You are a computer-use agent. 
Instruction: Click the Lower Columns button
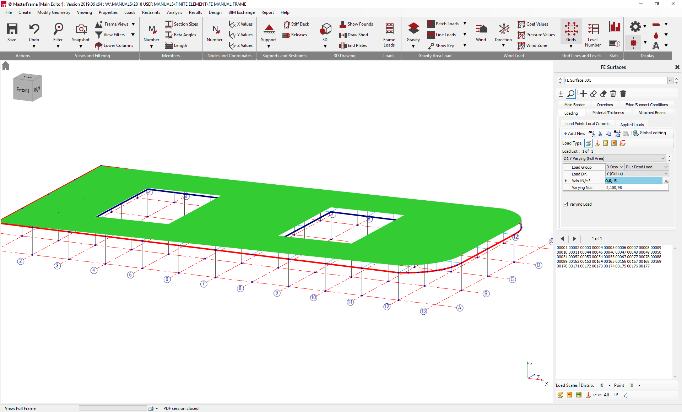[x=114, y=45]
